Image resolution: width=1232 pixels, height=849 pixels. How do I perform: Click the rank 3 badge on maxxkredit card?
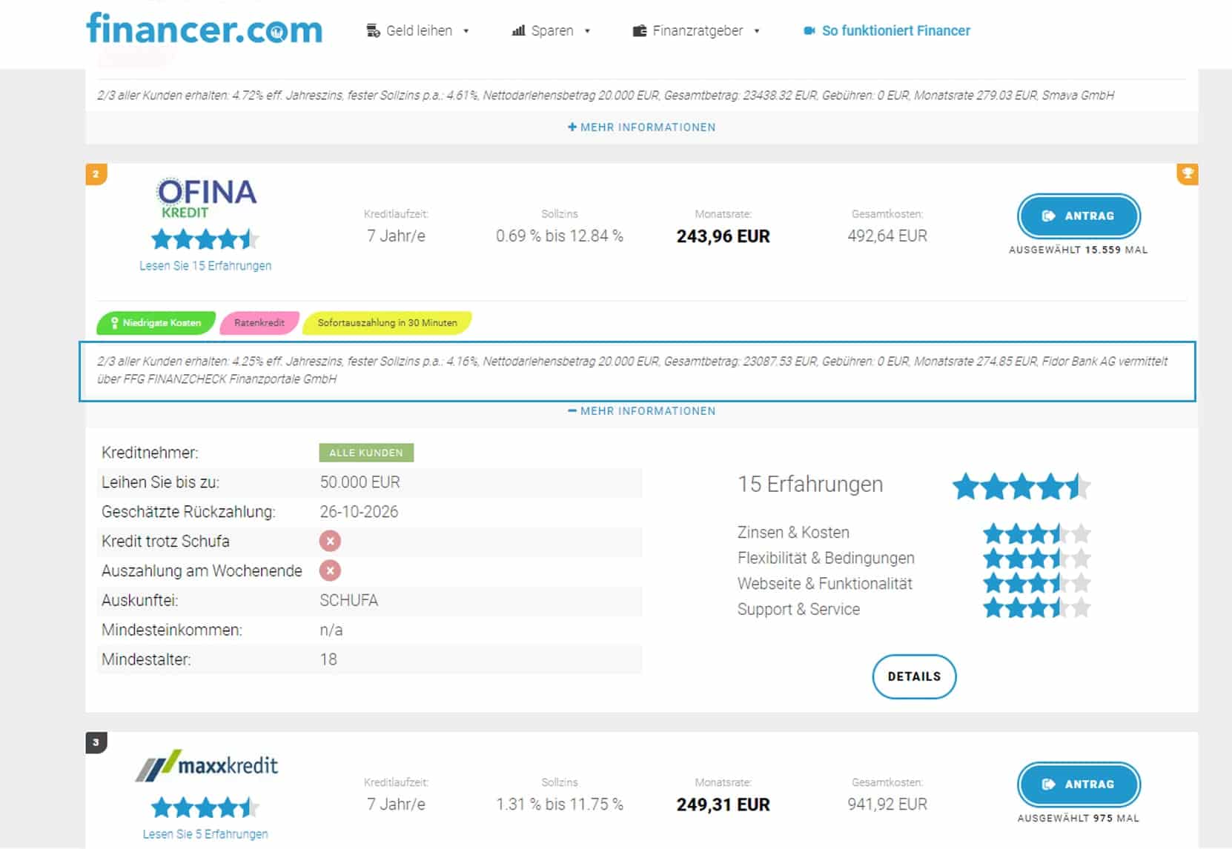click(96, 742)
